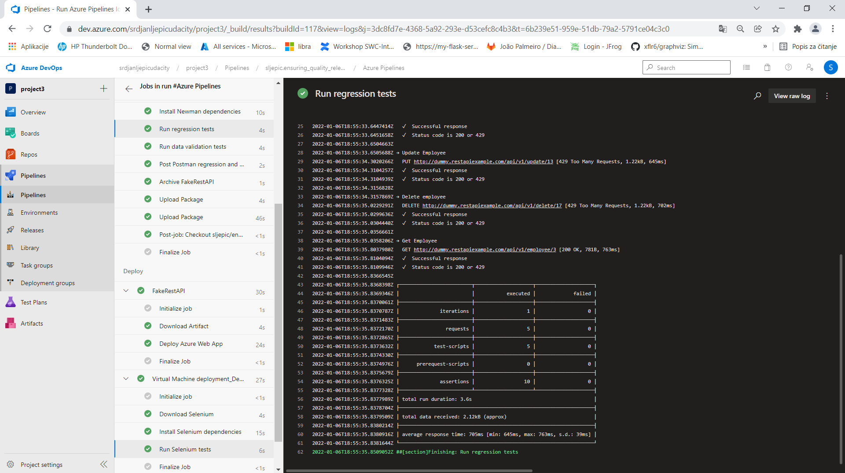Screen dimensions: 845x473
Task: Select Task groups in the sidebar
Action: point(36,265)
